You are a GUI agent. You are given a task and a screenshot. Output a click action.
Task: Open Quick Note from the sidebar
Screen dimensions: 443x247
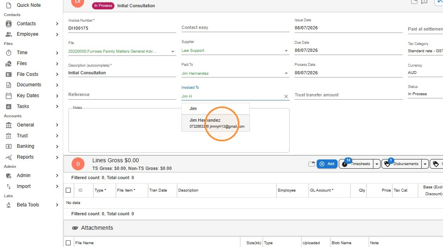pyautogui.click(x=29, y=5)
